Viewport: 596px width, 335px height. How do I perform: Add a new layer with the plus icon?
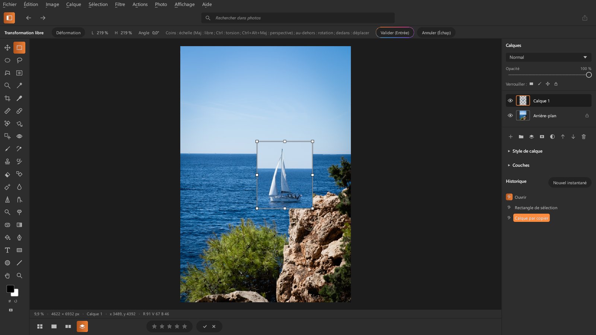(511, 137)
